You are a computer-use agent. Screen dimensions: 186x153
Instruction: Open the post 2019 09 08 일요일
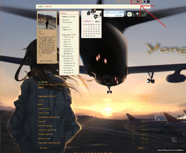tap(44, 126)
